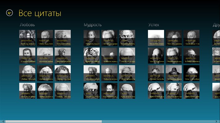The image size is (220, 123).
Task: Open the tile quoted "Необходимо предст…" in Успех
Action: point(192,91)
